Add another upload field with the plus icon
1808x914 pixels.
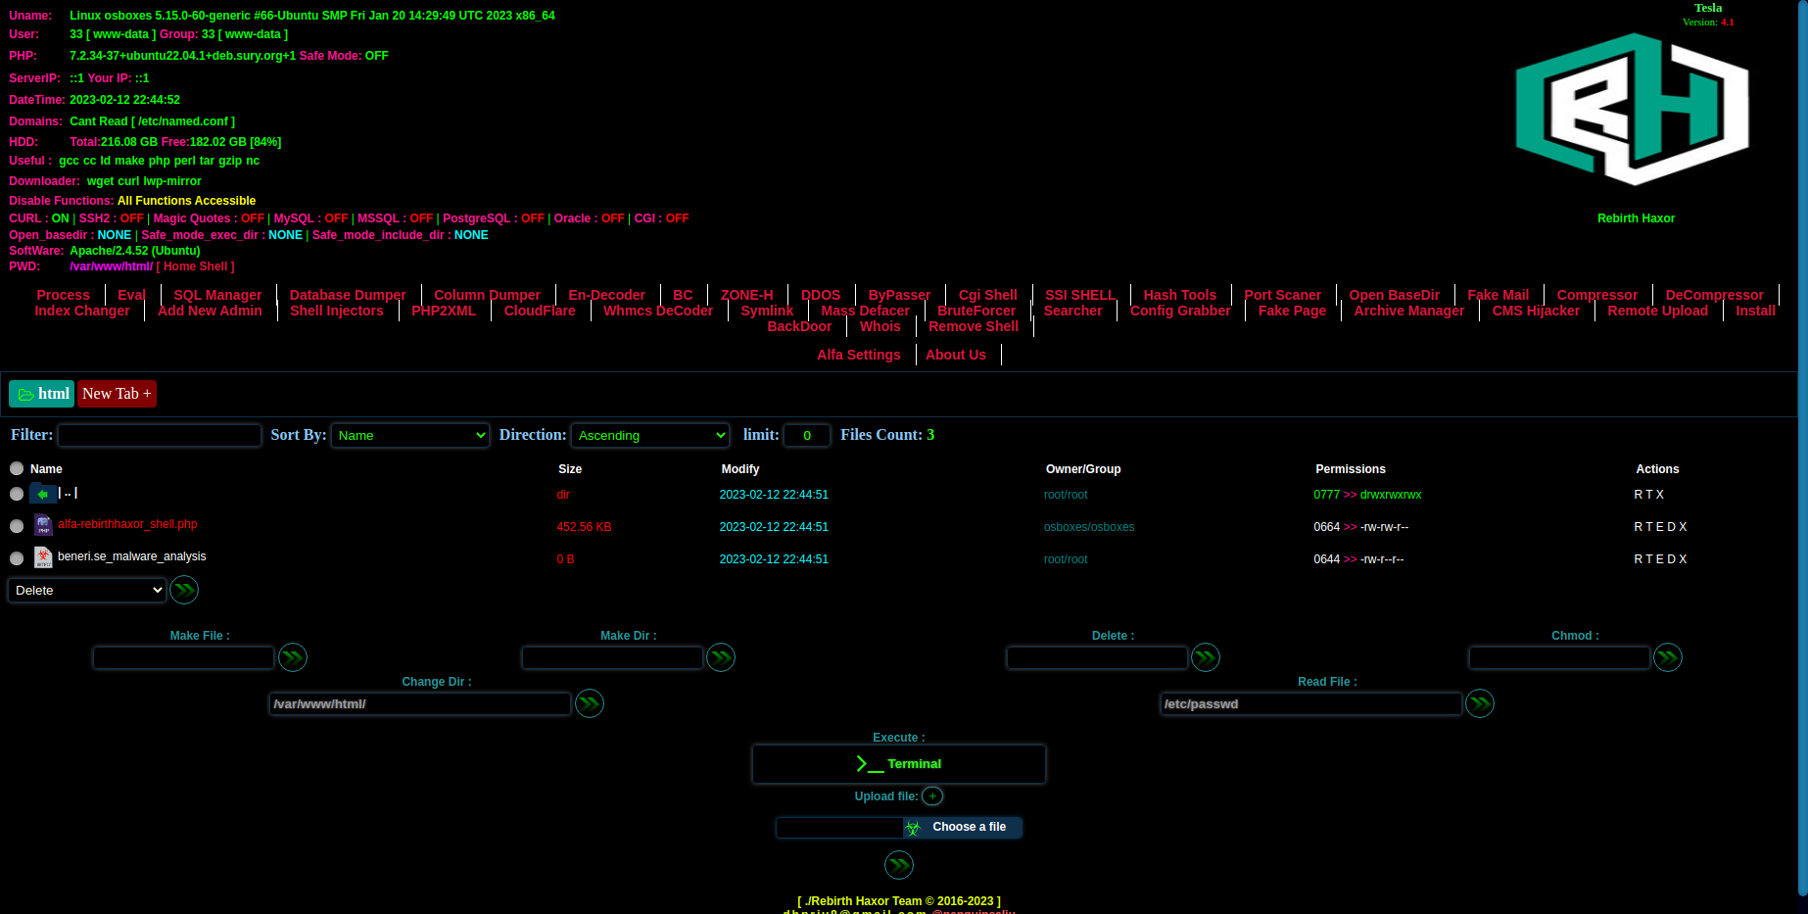932,796
